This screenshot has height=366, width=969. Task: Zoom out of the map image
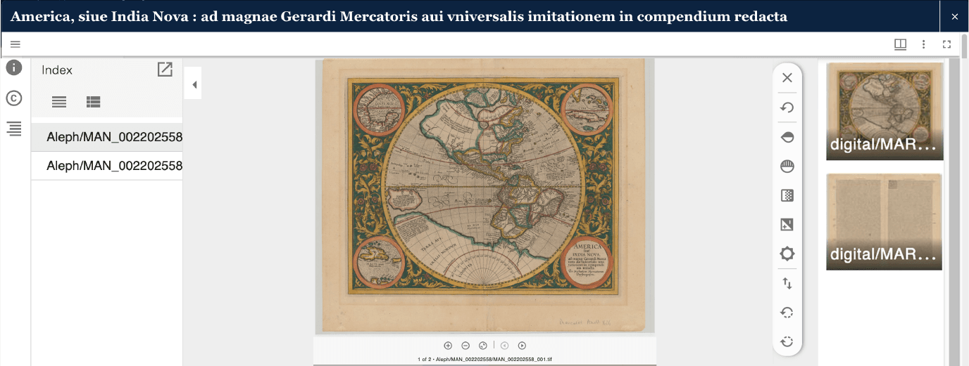[465, 346]
